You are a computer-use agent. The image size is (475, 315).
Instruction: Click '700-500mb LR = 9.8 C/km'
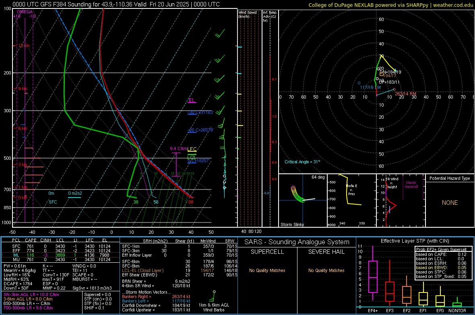(28, 308)
